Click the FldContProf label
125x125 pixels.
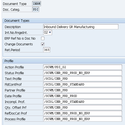click(13, 85)
